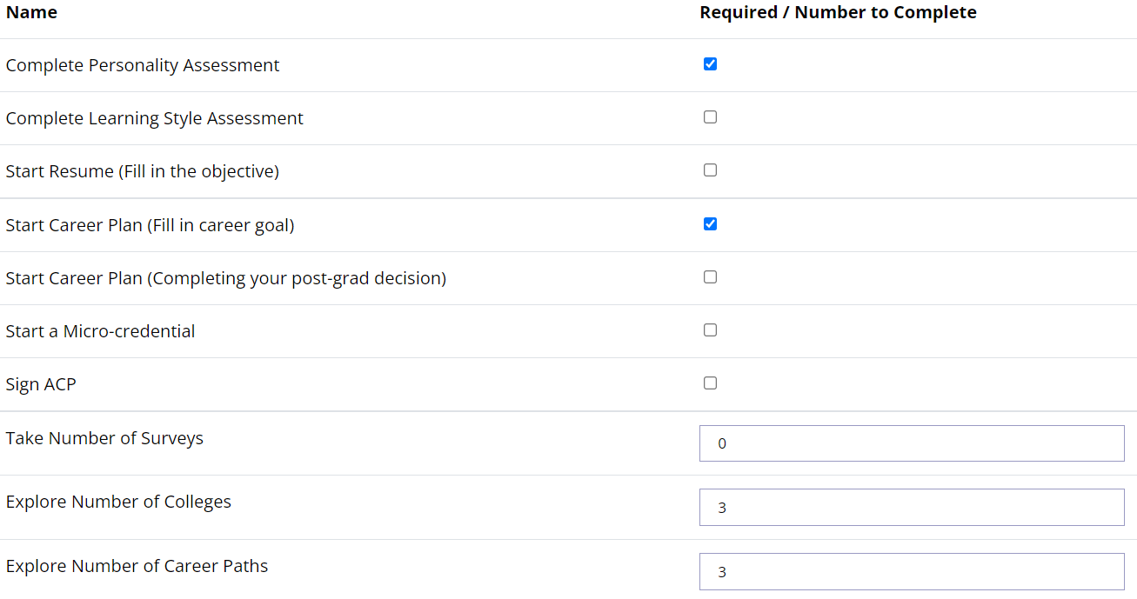Image resolution: width=1137 pixels, height=599 pixels.
Task: Click the Name column header
Action: 31,12
